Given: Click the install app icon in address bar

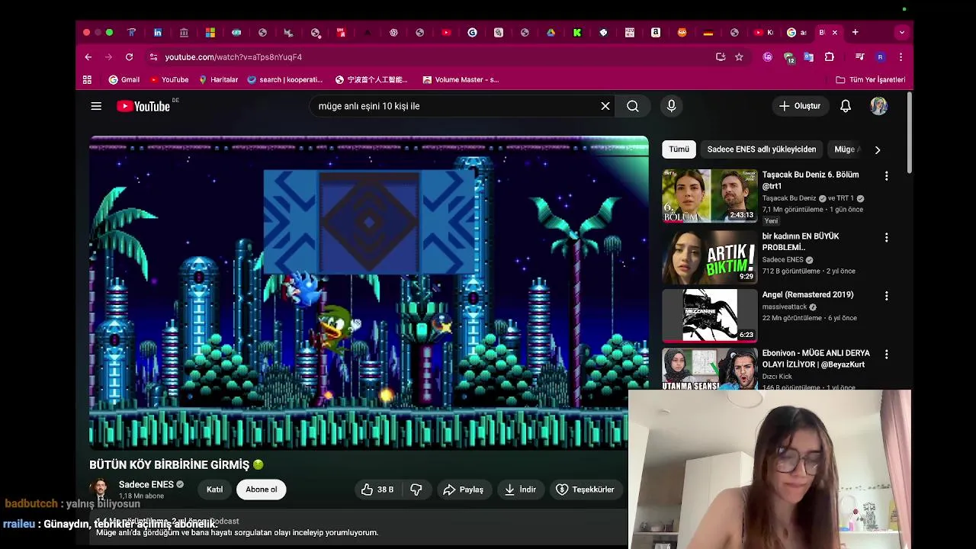Looking at the screenshot, I should click(x=721, y=57).
